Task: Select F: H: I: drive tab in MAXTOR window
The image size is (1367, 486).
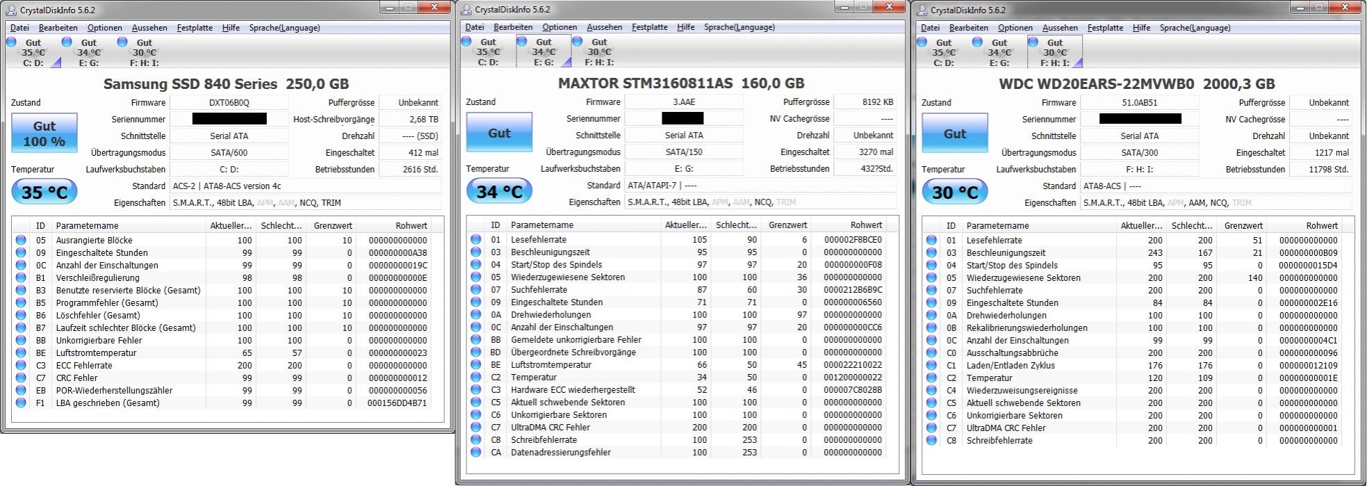Action: [599, 51]
